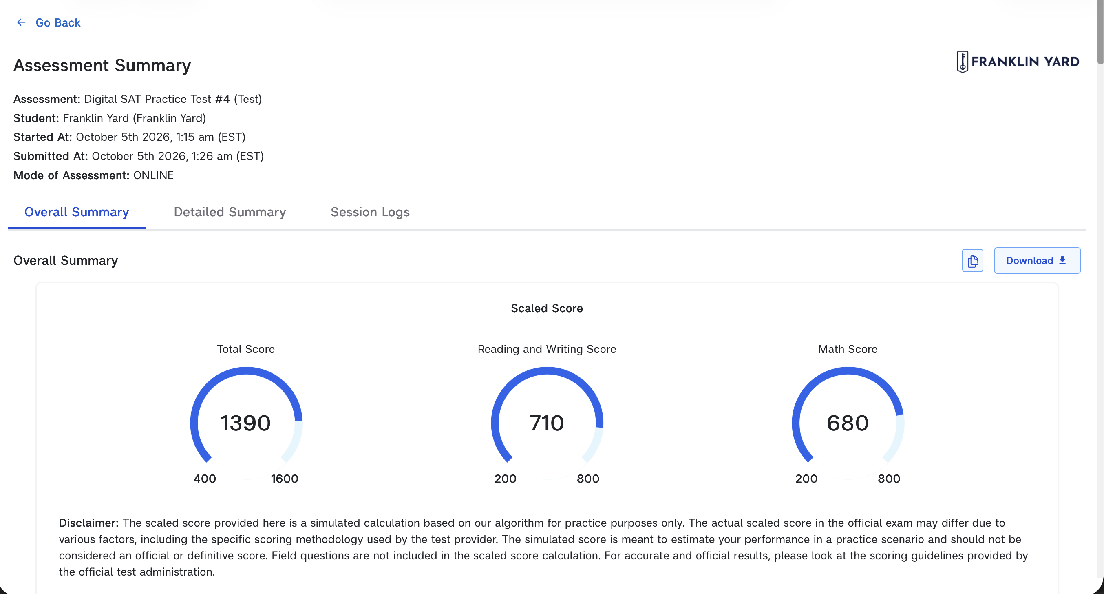Click the Reading and Writing Score label
This screenshot has width=1104, height=594.
(x=546, y=349)
